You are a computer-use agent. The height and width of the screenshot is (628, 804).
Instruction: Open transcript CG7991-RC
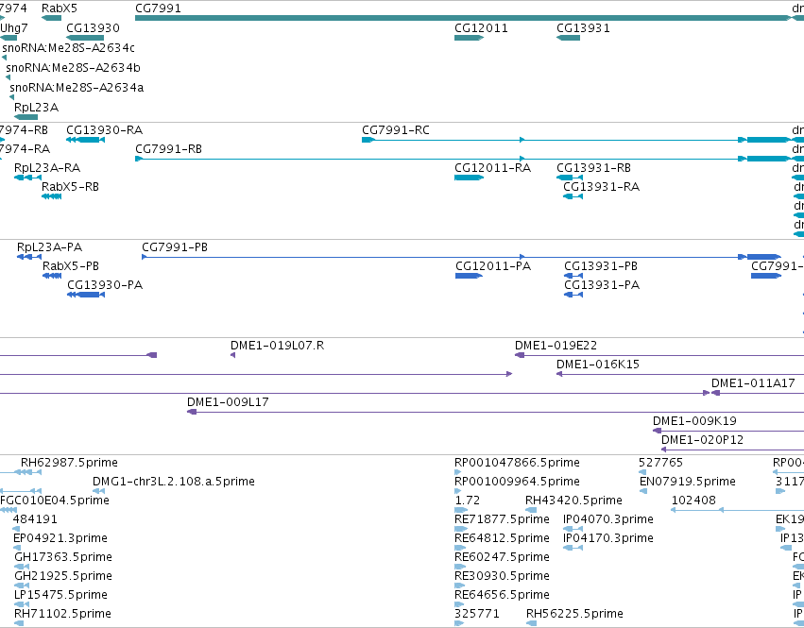click(577, 140)
